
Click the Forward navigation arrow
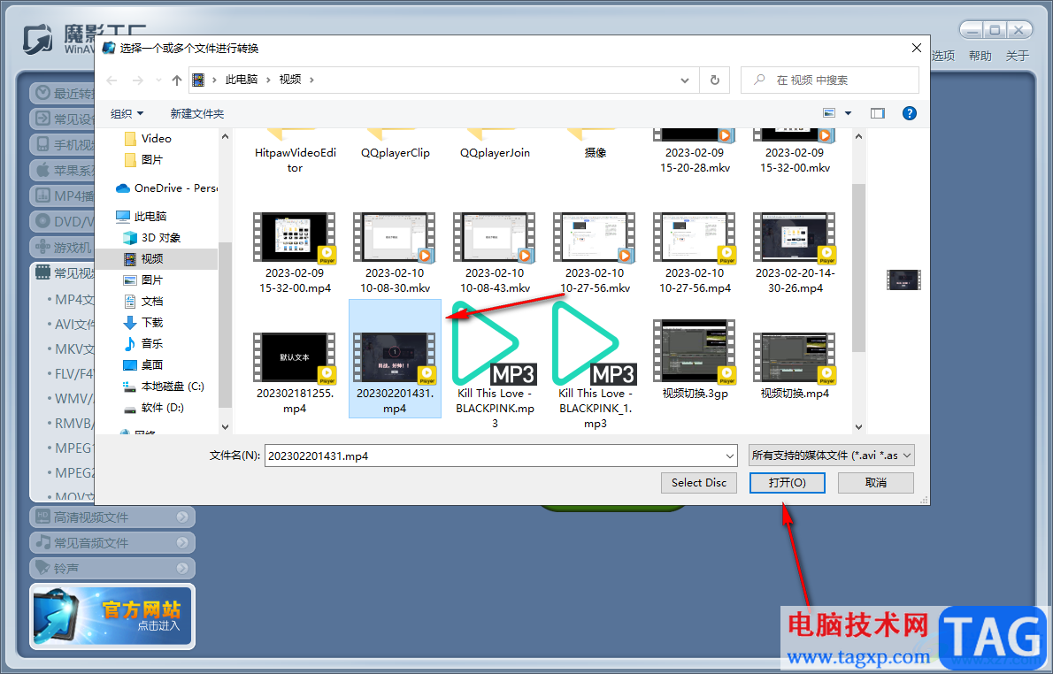(x=138, y=80)
